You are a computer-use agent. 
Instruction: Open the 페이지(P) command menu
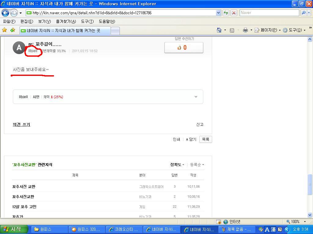(x=267, y=30)
